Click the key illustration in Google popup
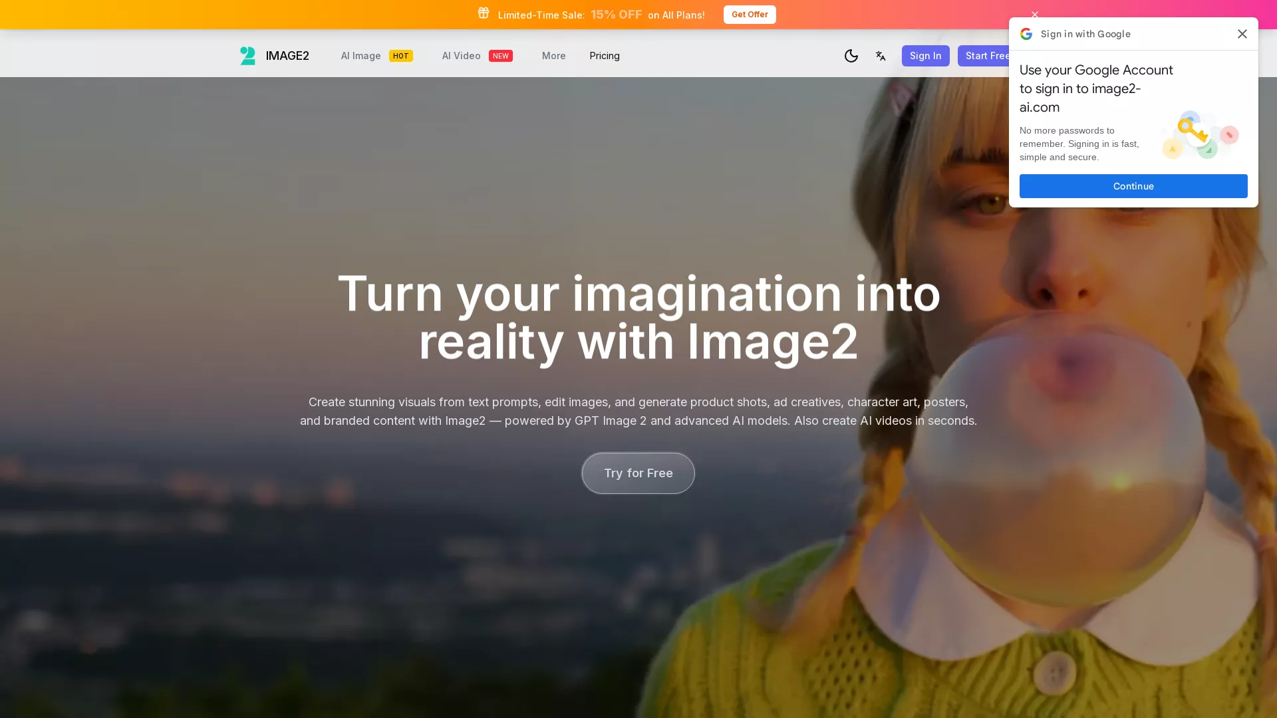Image resolution: width=1277 pixels, height=718 pixels. 1201,135
